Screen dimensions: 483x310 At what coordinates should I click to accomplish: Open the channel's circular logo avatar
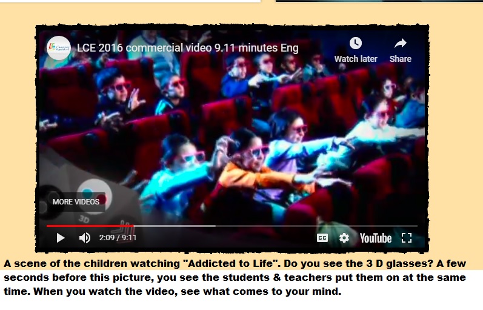(59, 48)
